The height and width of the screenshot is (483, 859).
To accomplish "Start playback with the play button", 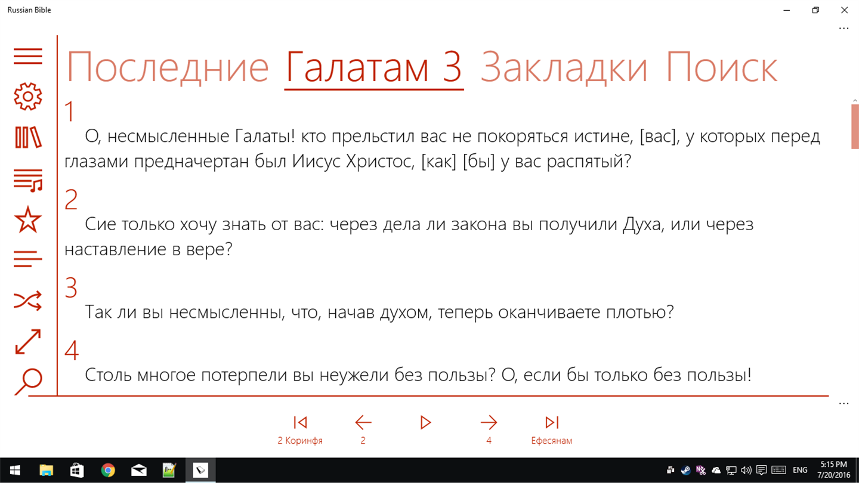I will 425,423.
